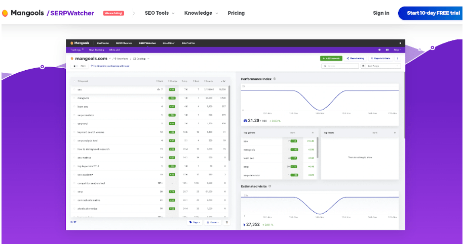The image size is (464, 246).
Task: Click the 'top keywords 2018' keyword row
Action: [x=88, y=166]
